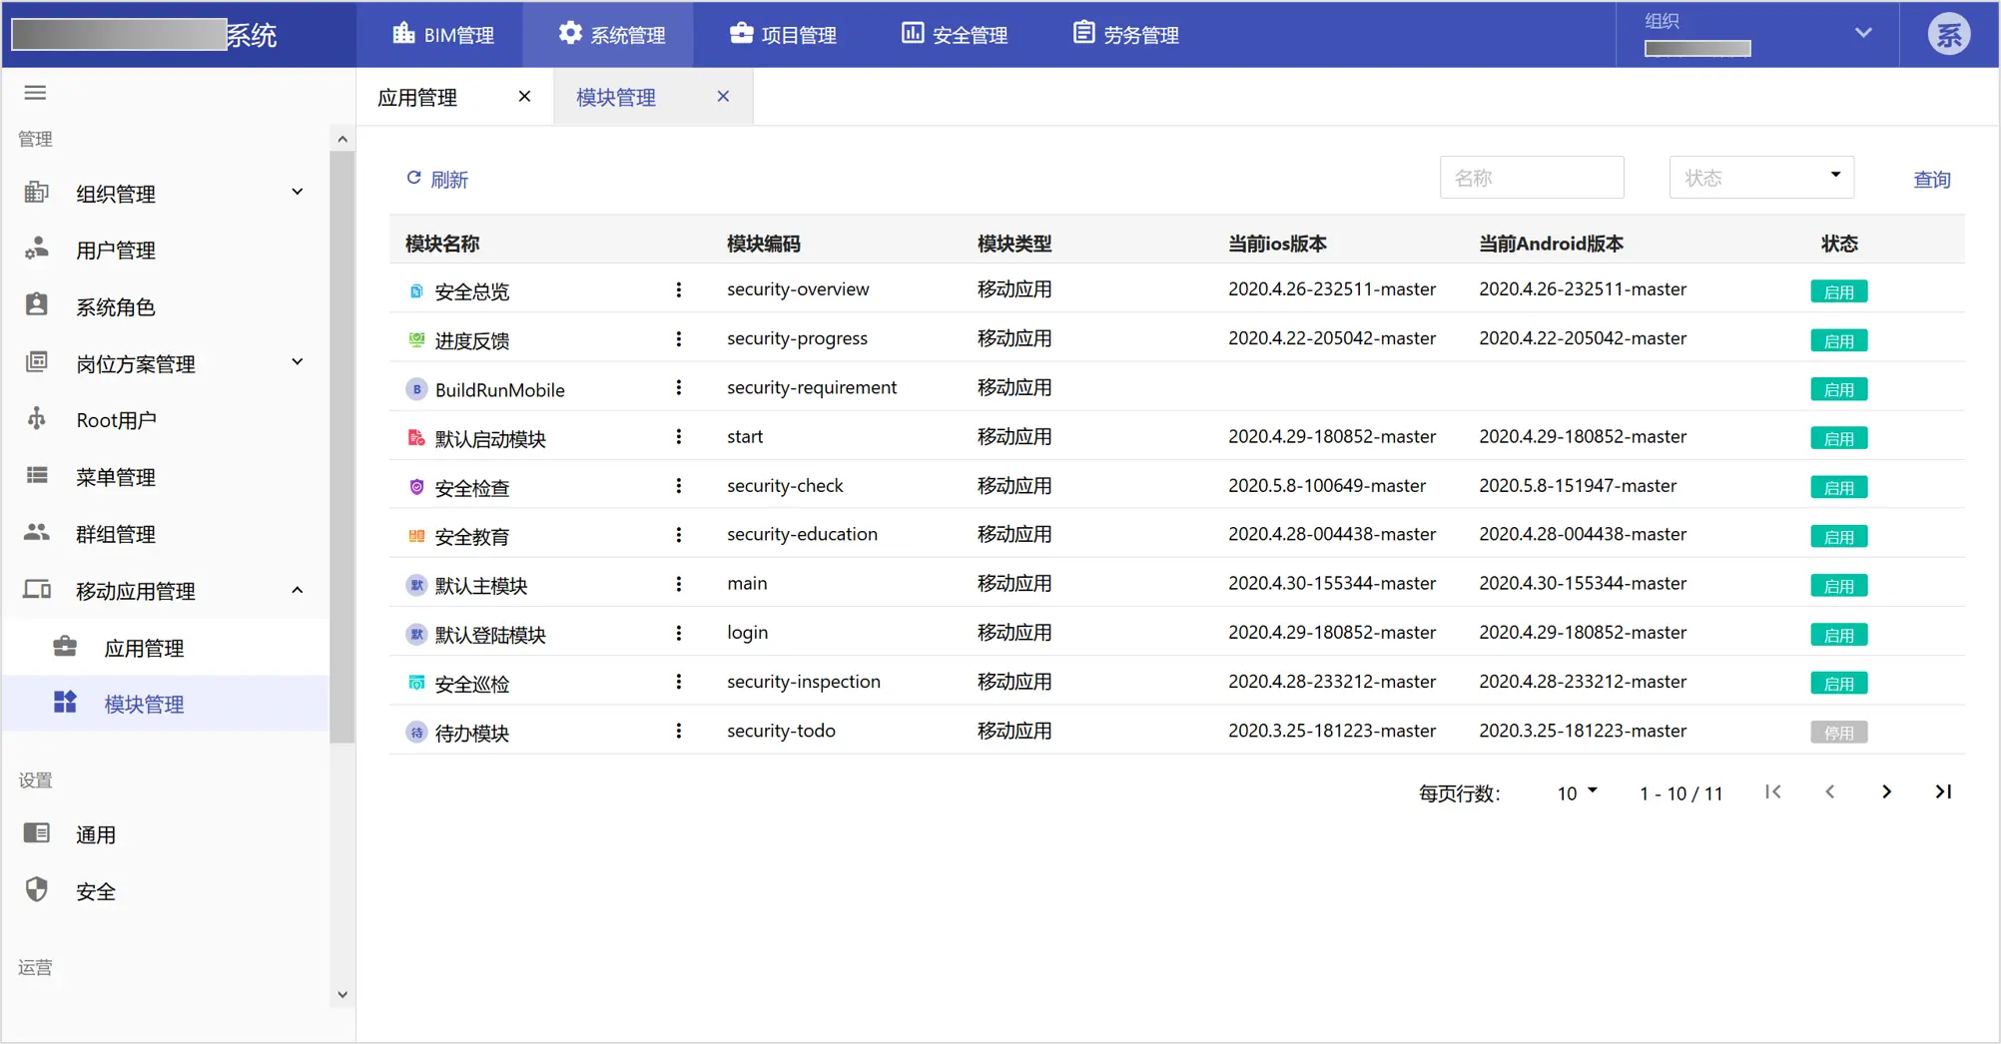The width and height of the screenshot is (2001, 1044).
Task: Switch to 劳务管理 top menu
Action: (x=1125, y=35)
